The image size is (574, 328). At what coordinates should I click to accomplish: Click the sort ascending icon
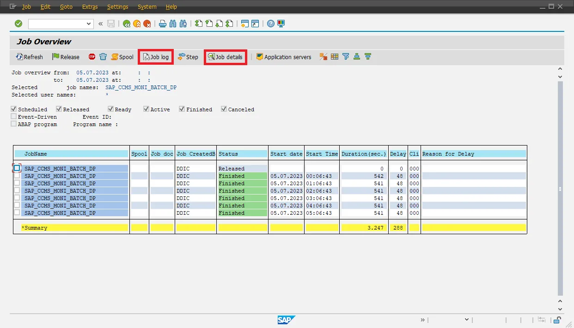pos(356,57)
